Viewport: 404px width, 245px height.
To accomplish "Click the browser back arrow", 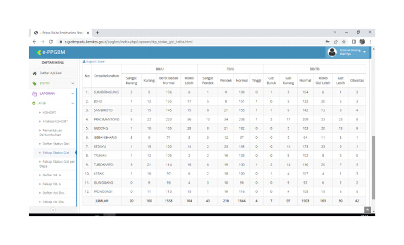I will [x=35, y=42].
